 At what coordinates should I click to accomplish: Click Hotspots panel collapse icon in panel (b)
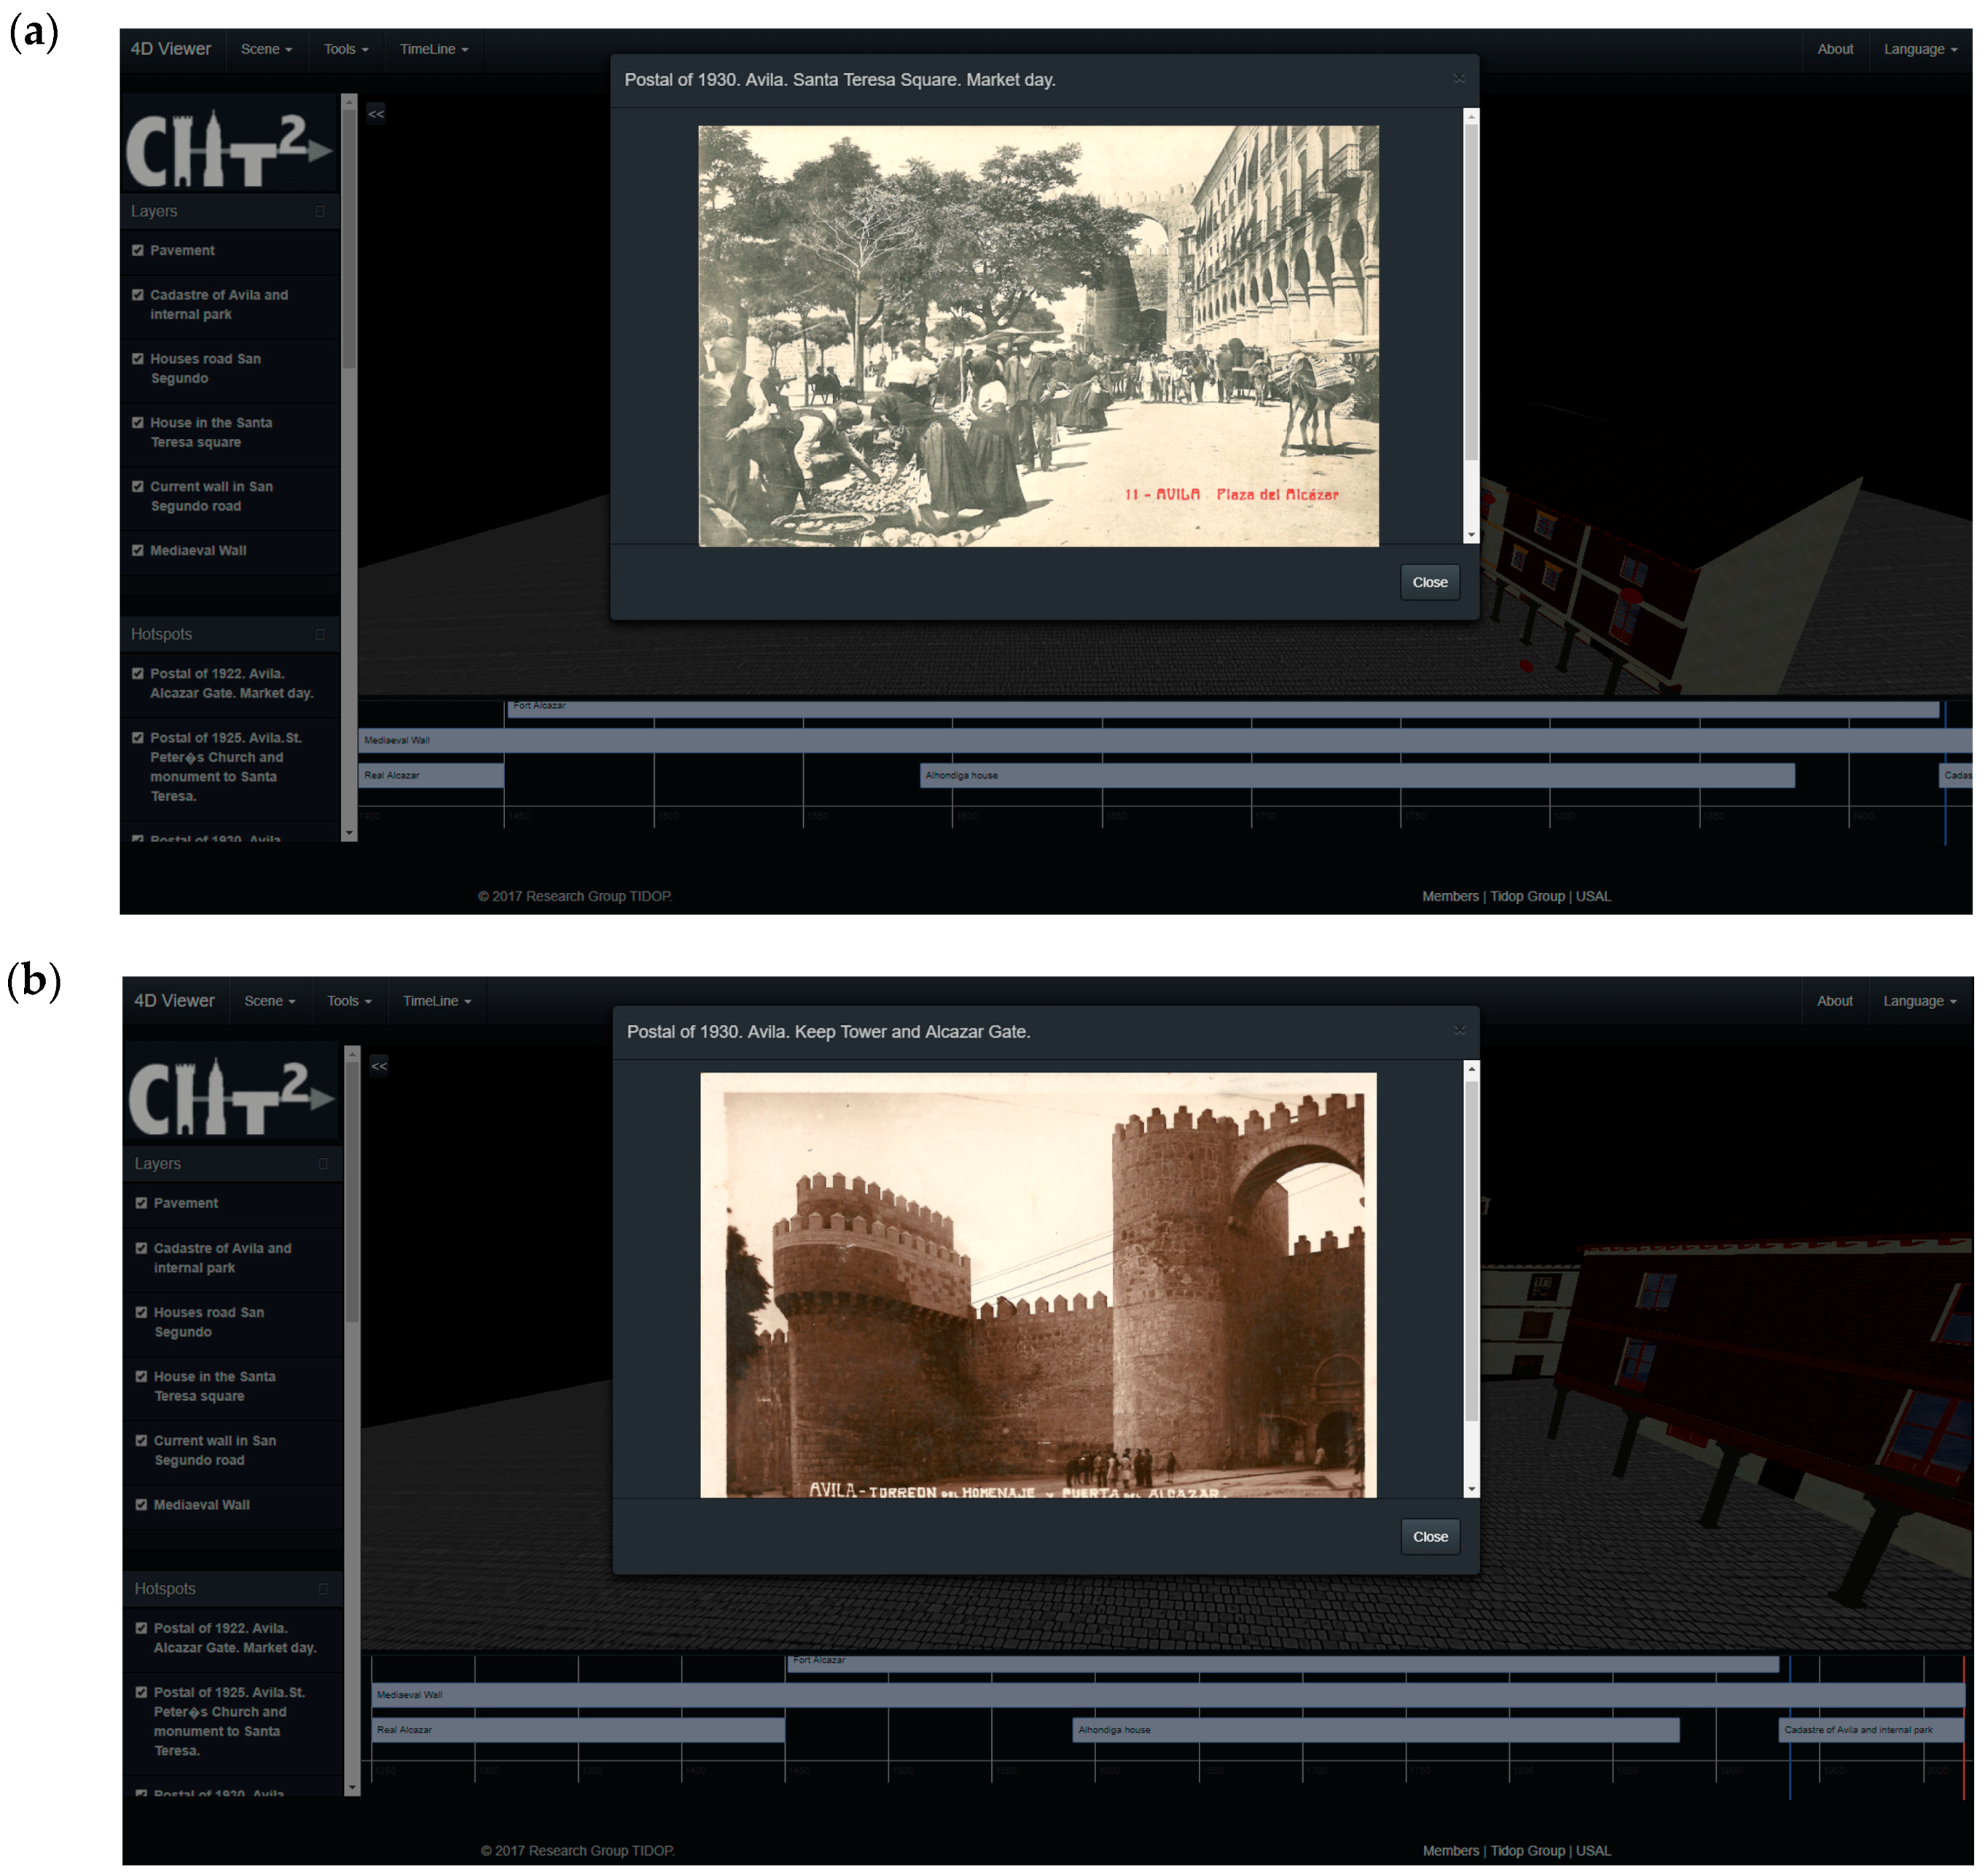click(x=323, y=1589)
